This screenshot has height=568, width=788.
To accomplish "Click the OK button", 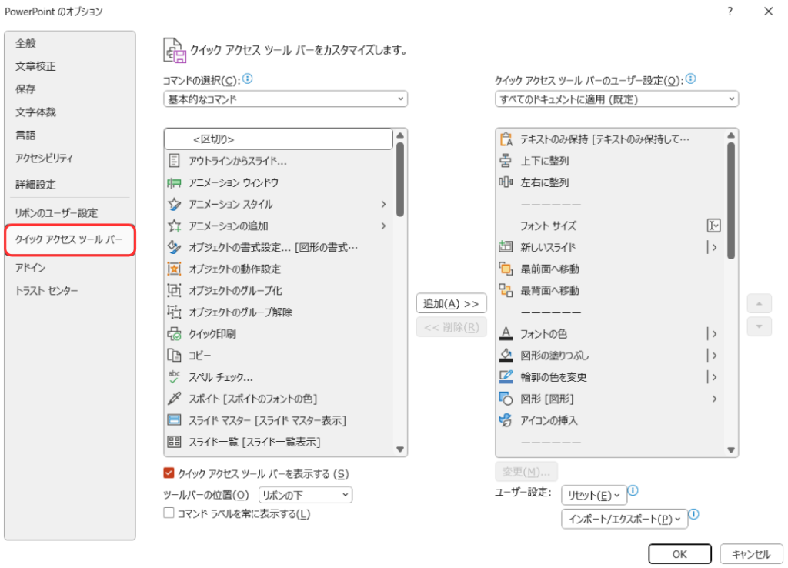I will tap(680, 554).
